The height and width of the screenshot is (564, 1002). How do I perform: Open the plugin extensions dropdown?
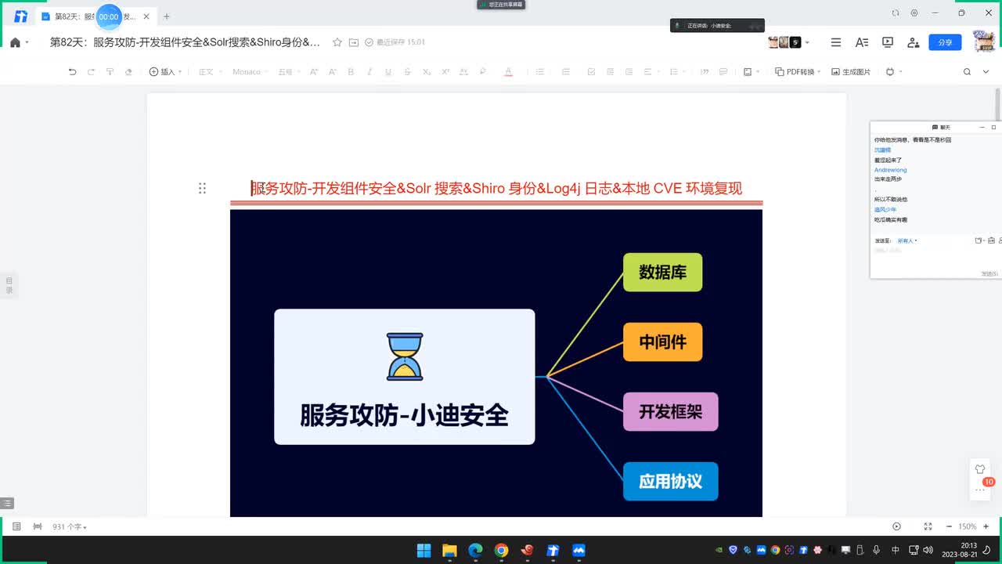coord(893,71)
